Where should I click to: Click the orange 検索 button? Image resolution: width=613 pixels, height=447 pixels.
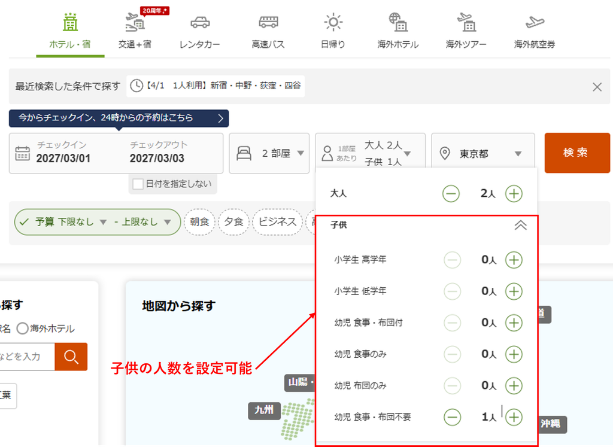click(577, 153)
